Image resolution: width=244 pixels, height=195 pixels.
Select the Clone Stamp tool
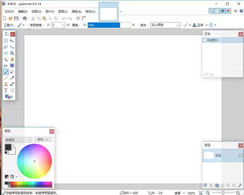coord(6,84)
